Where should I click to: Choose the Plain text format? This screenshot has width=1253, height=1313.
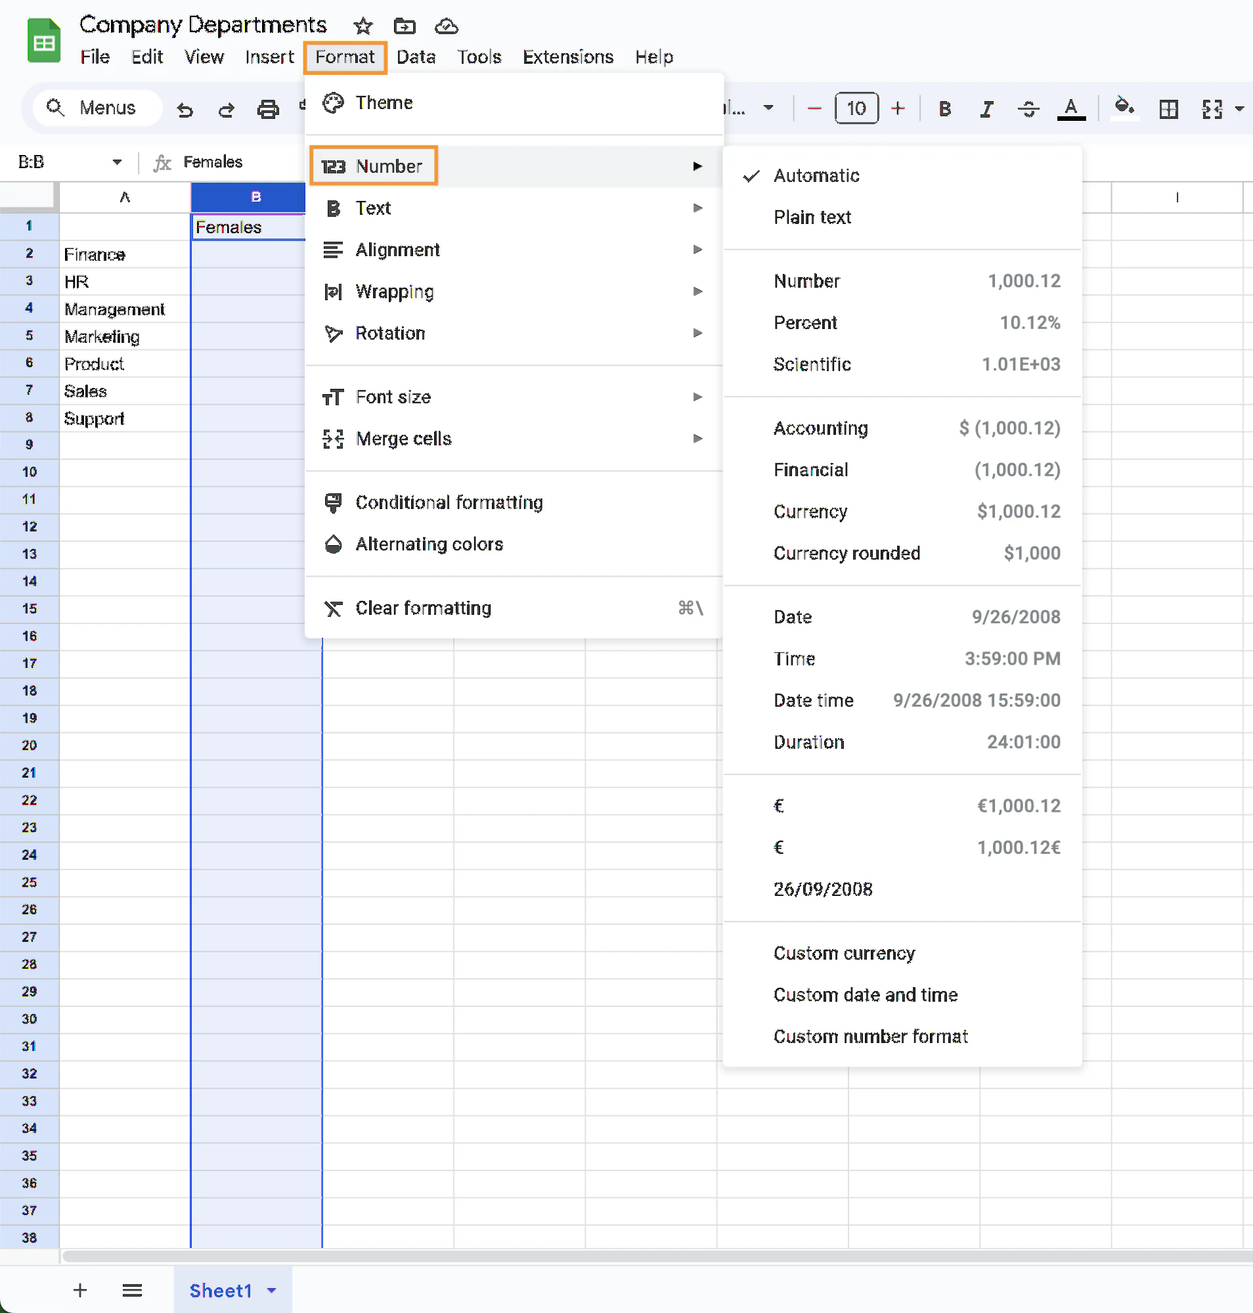(902, 217)
